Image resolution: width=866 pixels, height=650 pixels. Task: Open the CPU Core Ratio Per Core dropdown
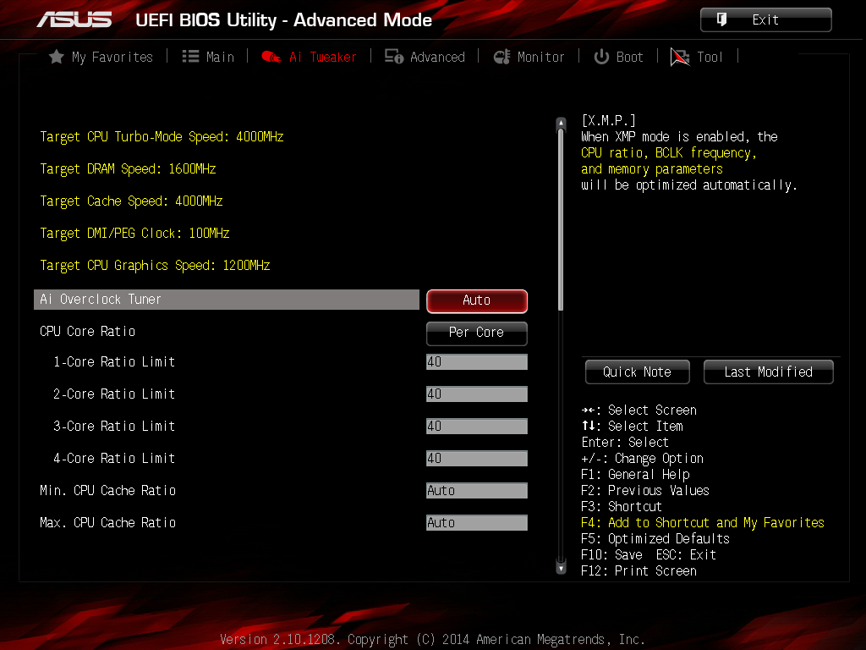pyautogui.click(x=477, y=333)
